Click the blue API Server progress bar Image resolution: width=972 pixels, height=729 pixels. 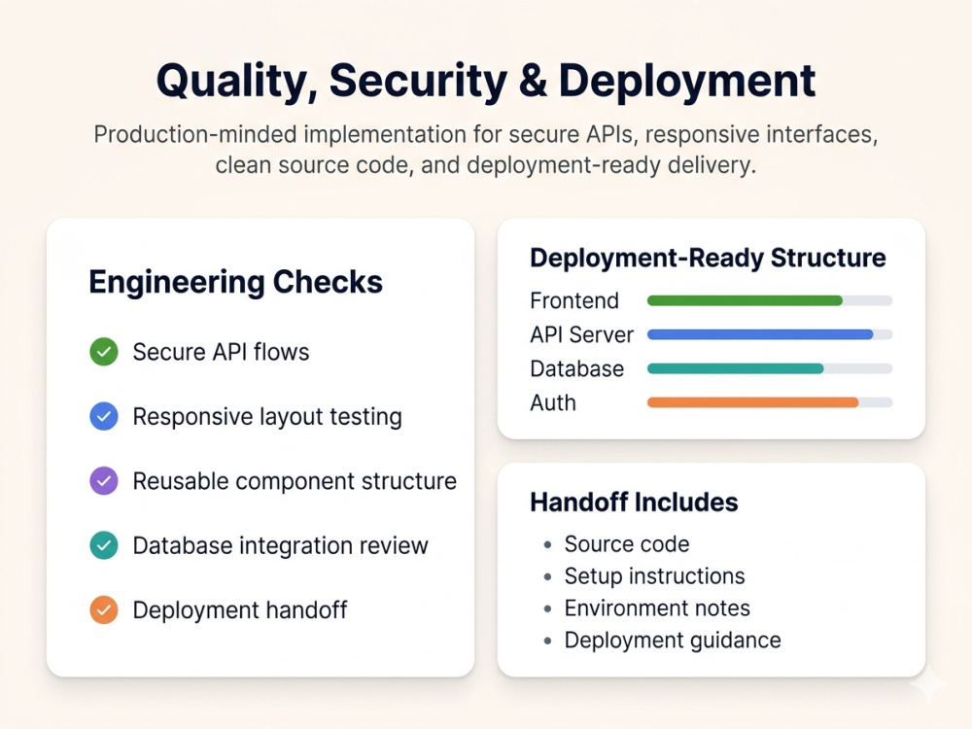(769, 334)
